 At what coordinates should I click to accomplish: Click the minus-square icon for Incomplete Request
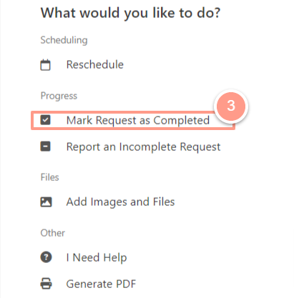[45, 146]
